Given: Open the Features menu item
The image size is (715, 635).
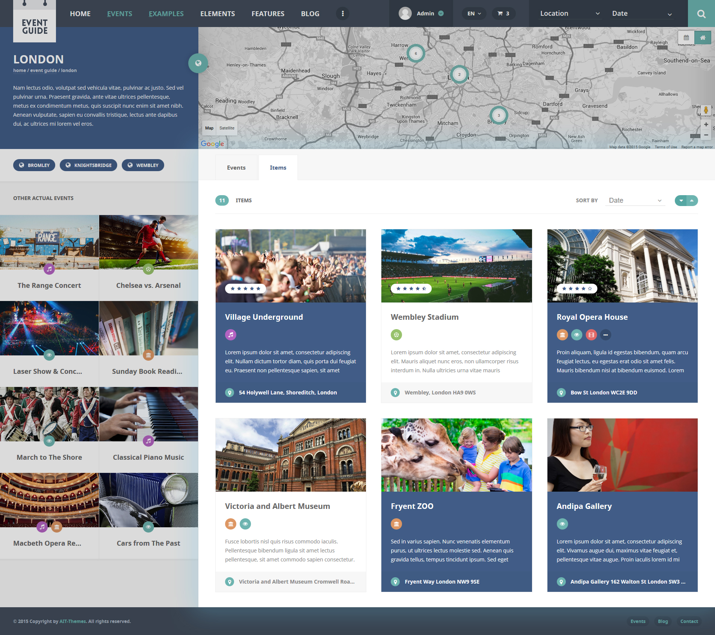Looking at the screenshot, I should click(x=268, y=14).
